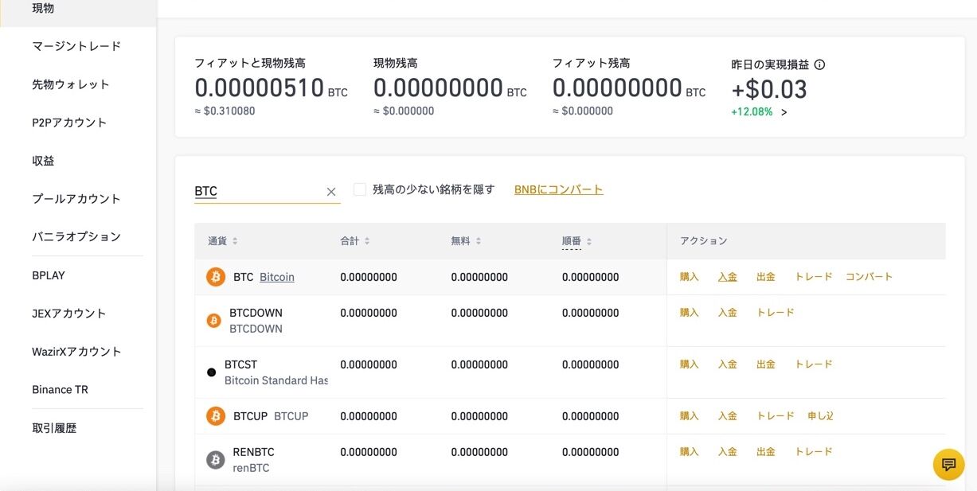This screenshot has width=977, height=491.
Task: Click 申し込 in BTCUP row
Action: 820,416
